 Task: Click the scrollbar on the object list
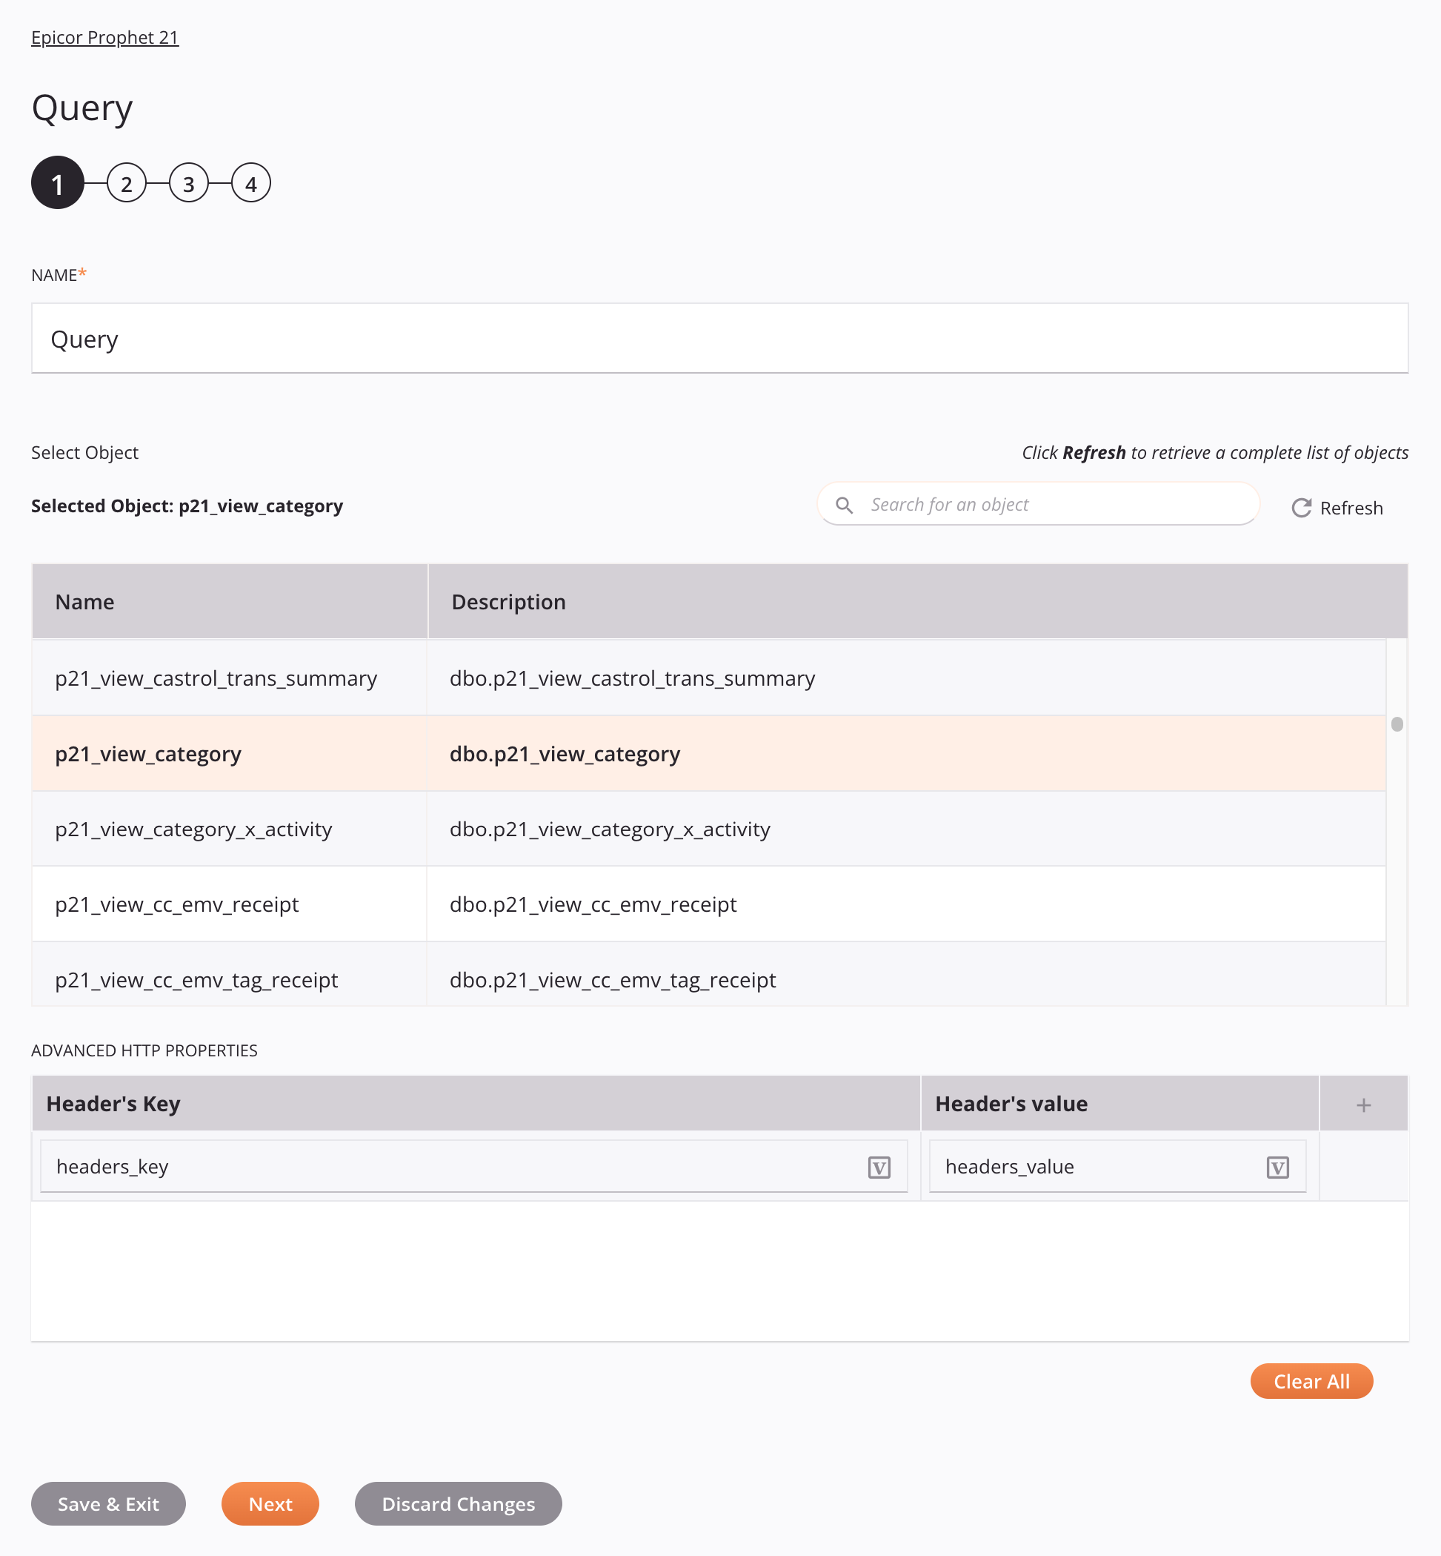click(1397, 724)
